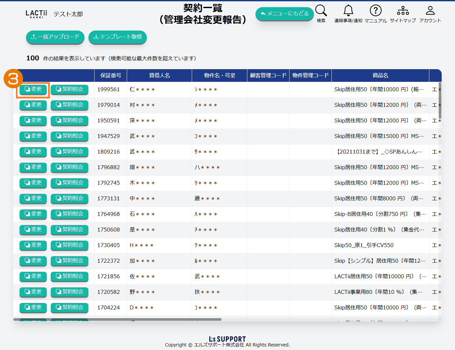The image size is (455, 350).
Task: Open 契約照会 for contract 1730405
Action: pos(70,245)
